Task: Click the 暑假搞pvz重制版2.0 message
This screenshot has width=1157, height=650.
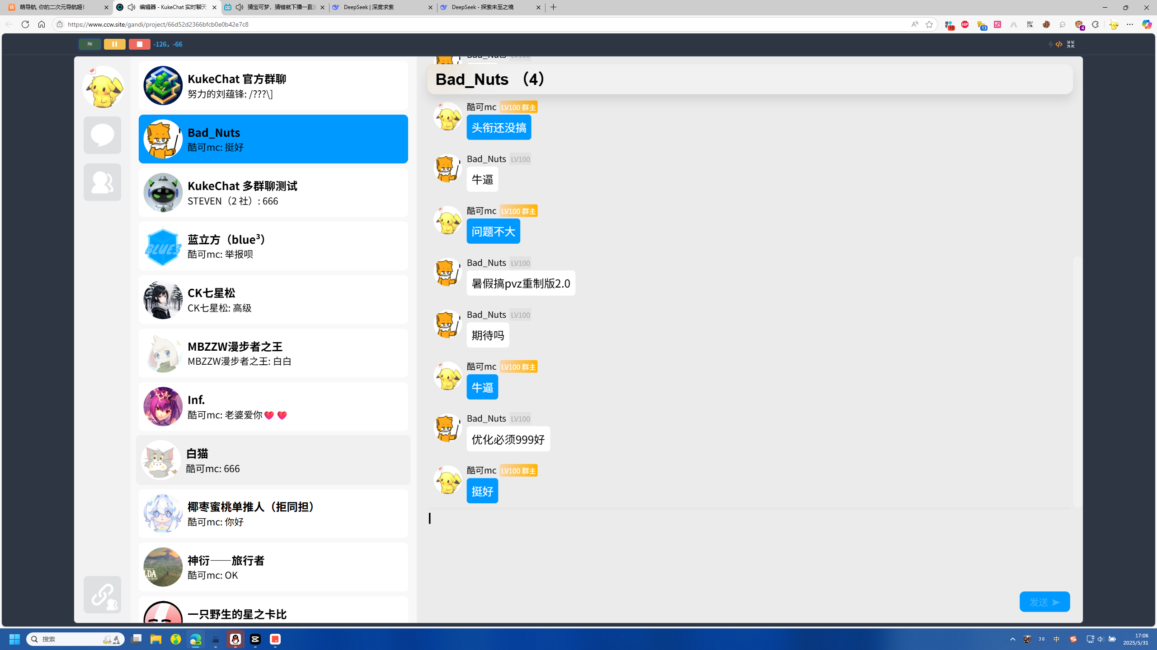Action: coord(521,283)
